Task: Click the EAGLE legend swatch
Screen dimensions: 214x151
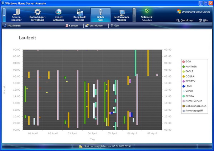Action: point(184,71)
